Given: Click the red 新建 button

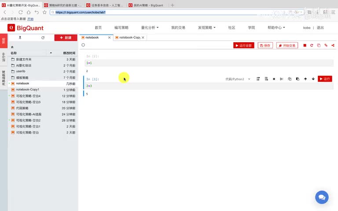Looking at the screenshot, I should pyautogui.click(x=66, y=38).
